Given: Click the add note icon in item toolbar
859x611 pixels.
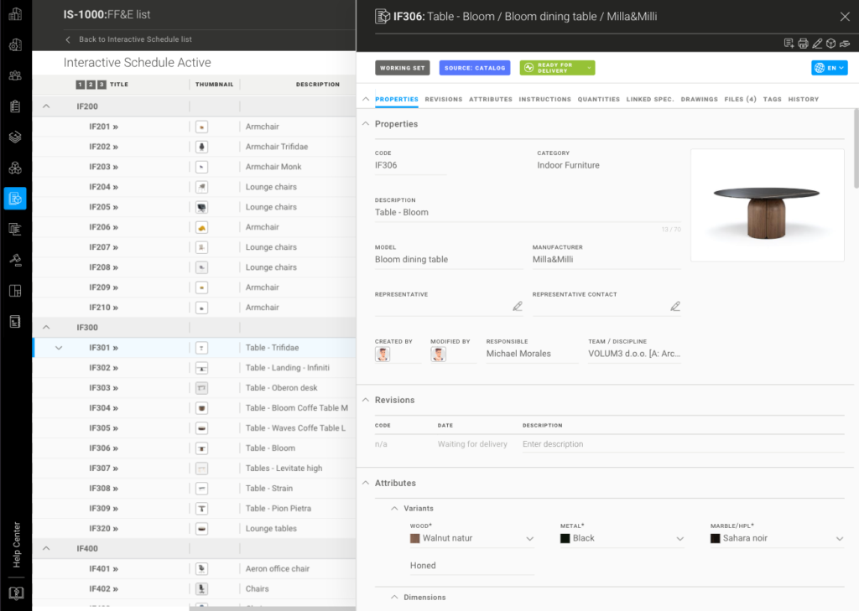Looking at the screenshot, I should click(x=789, y=44).
